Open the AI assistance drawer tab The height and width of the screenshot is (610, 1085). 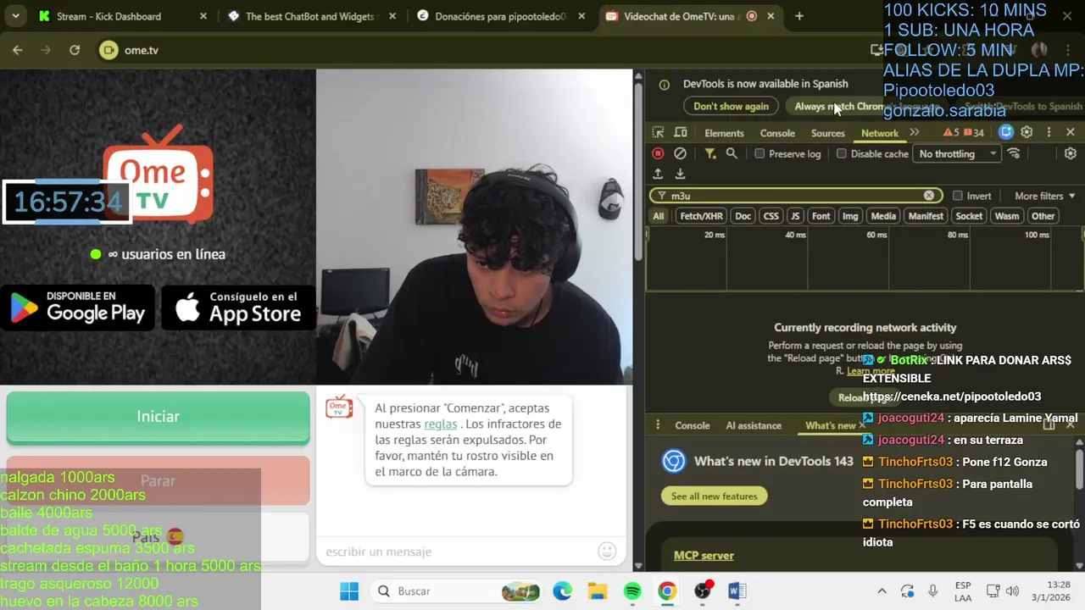click(754, 425)
